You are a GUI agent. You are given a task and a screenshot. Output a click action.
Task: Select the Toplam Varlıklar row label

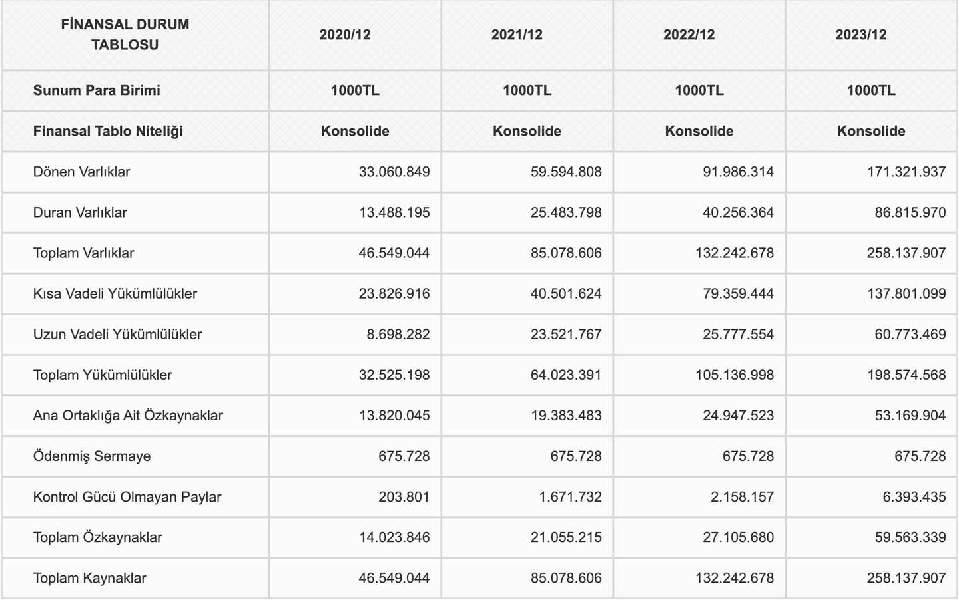pos(83,253)
